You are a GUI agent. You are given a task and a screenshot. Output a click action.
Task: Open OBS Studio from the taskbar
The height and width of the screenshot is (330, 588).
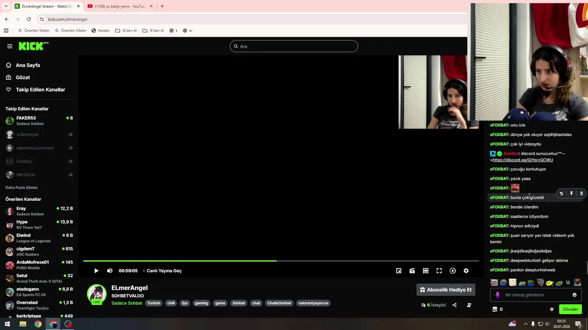pos(68,324)
